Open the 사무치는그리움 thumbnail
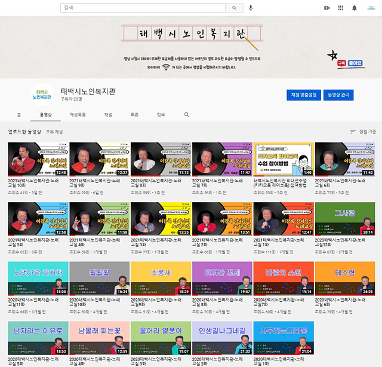This screenshot has width=382, height=367. 284,338
